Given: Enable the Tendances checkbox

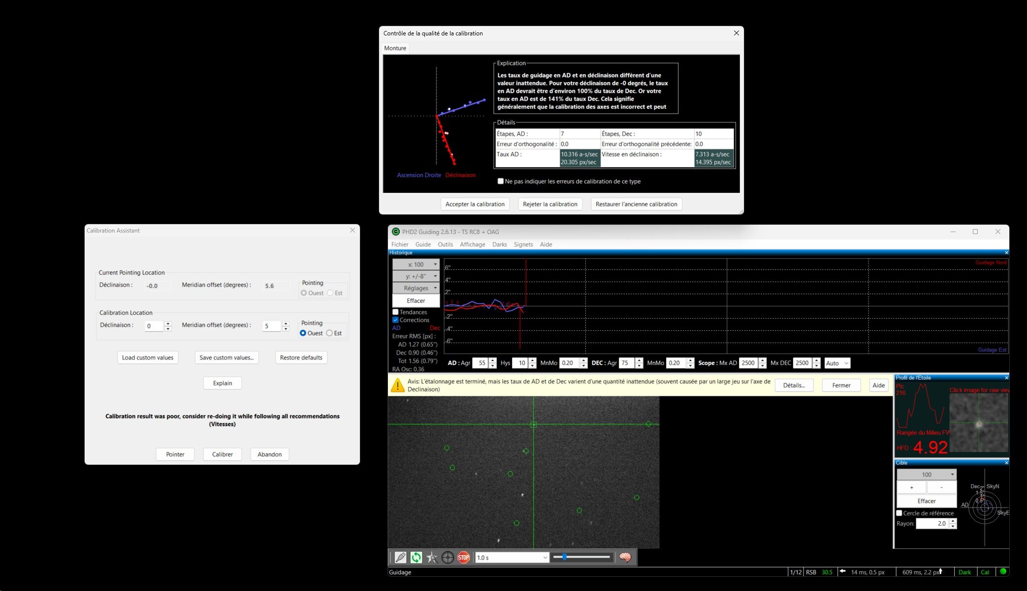Looking at the screenshot, I should coord(395,312).
